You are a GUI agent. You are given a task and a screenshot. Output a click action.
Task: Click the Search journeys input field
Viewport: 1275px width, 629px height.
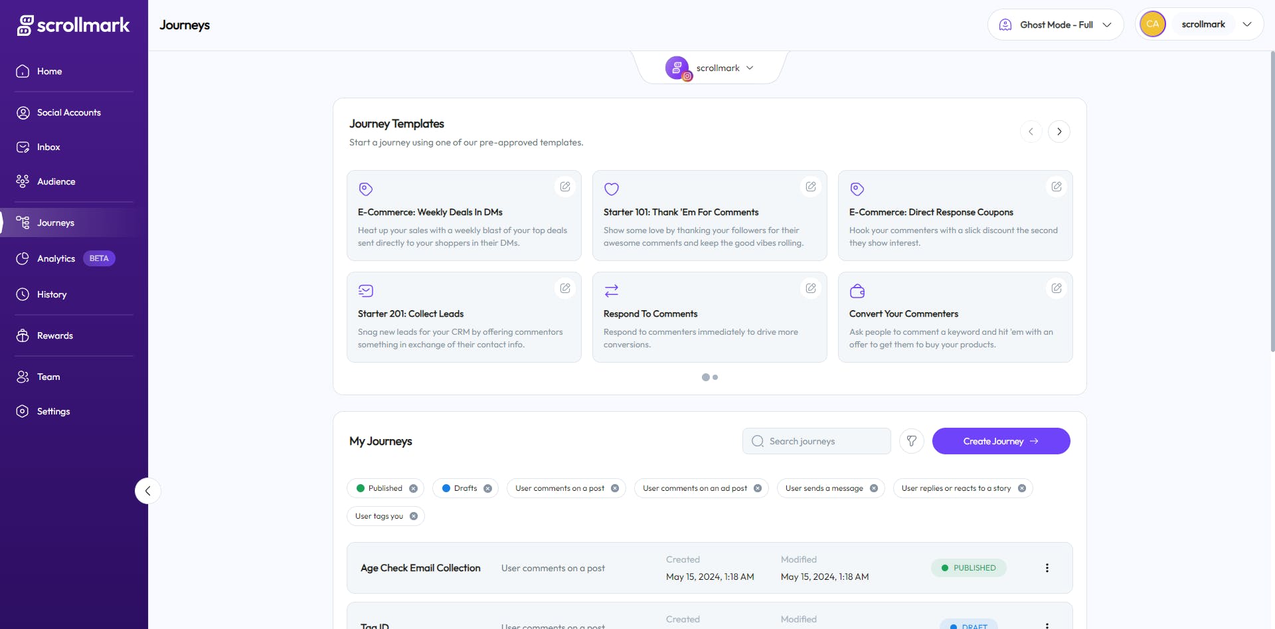(816, 441)
